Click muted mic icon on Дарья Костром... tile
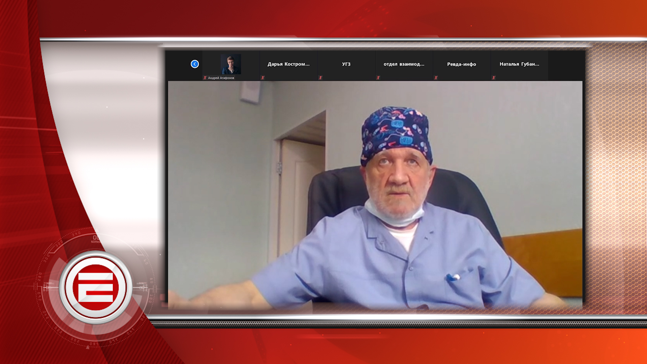 (x=263, y=78)
